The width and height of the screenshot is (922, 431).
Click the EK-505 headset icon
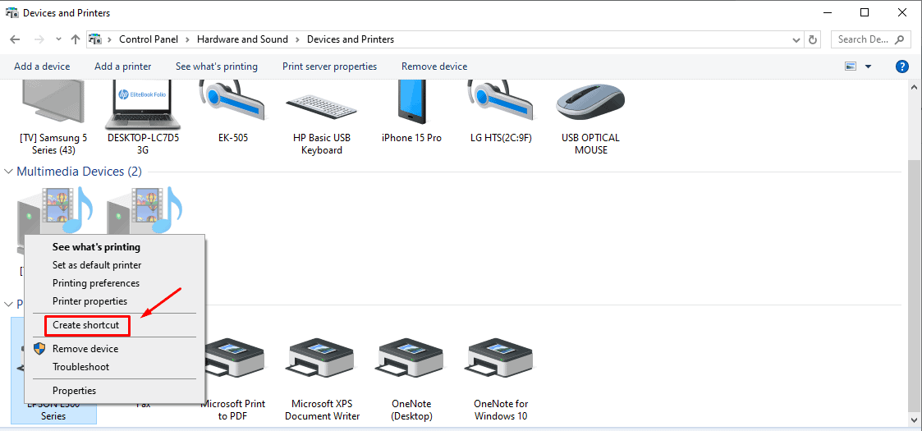click(x=232, y=103)
